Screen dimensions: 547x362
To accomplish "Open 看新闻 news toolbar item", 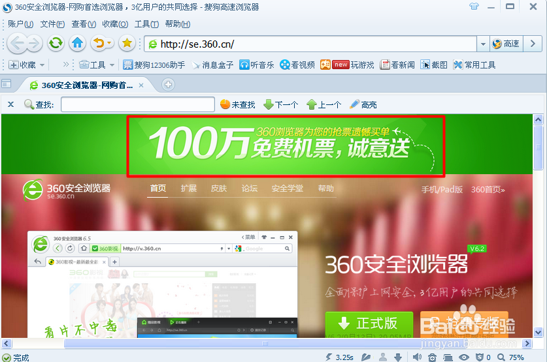I will click(x=397, y=65).
